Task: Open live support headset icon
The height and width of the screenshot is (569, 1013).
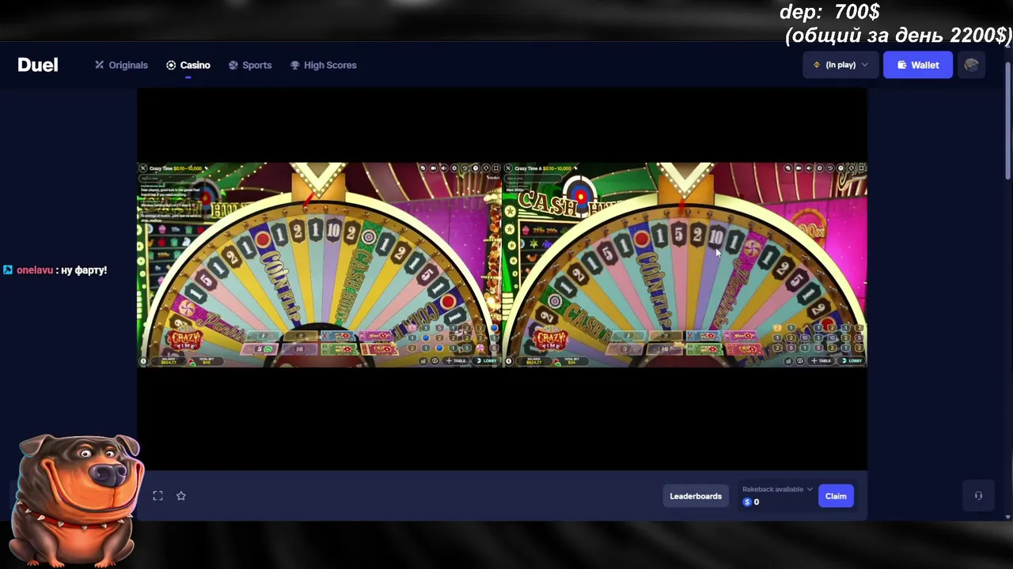Action: tap(978, 496)
